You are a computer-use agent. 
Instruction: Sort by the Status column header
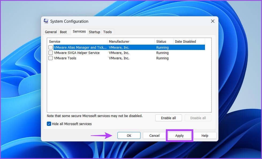164,41
